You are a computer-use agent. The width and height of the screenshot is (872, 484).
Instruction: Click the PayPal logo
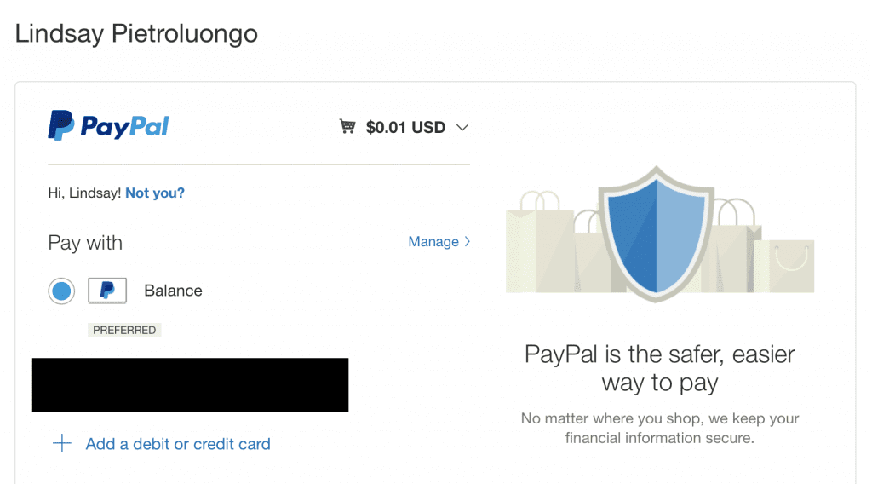point(108,126)
